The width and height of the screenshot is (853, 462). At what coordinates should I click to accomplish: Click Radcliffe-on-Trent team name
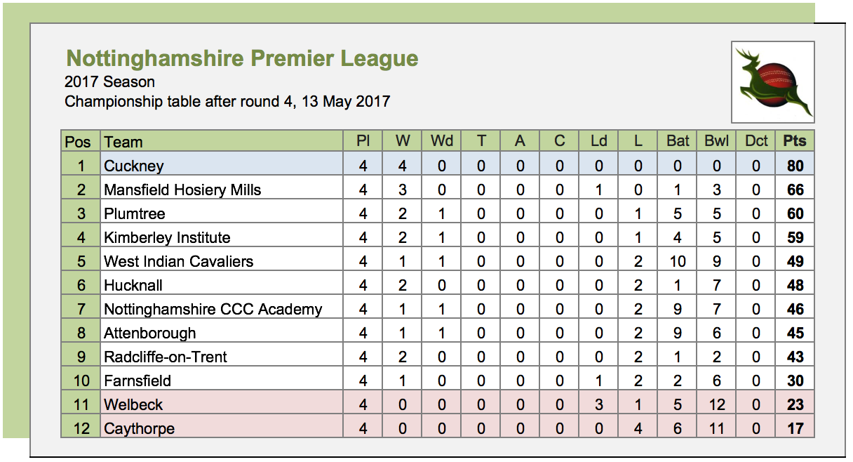[166, 357]
